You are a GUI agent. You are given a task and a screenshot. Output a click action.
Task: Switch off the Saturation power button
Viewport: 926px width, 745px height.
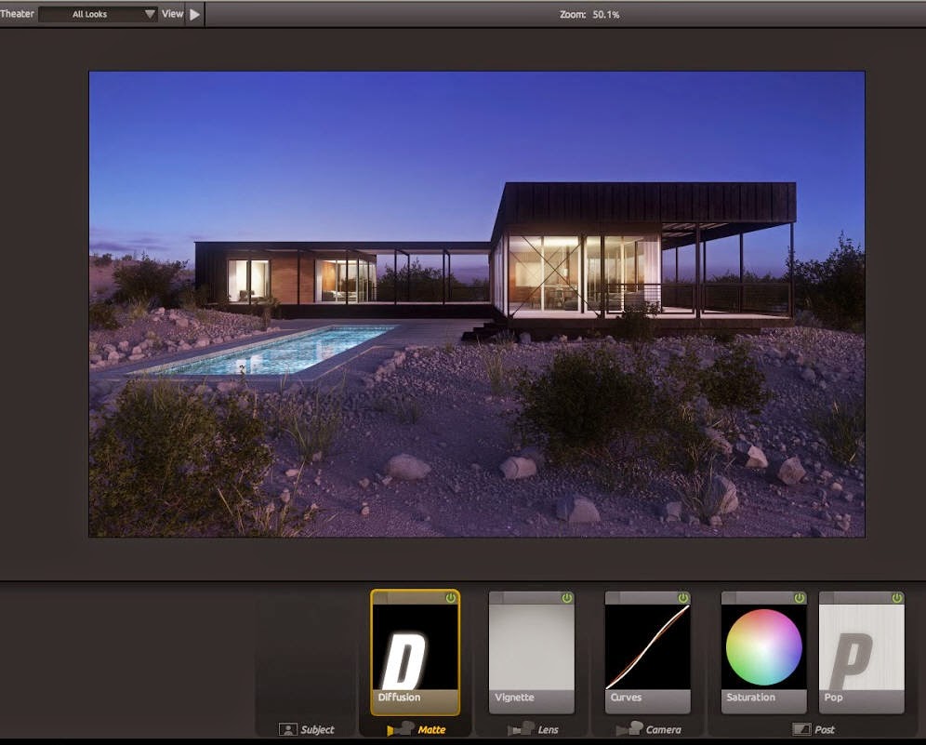[799, 598]
